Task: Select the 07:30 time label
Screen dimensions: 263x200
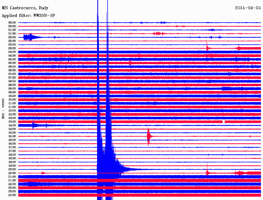Action: (12, 77)
